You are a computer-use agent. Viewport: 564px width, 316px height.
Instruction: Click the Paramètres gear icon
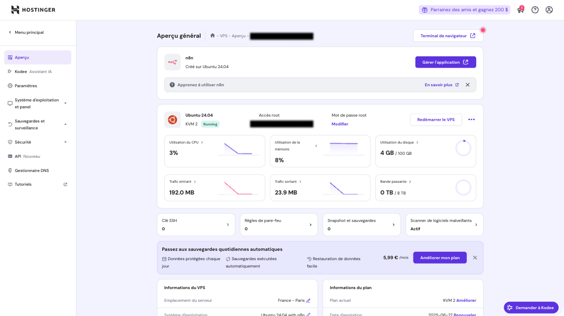10,86
